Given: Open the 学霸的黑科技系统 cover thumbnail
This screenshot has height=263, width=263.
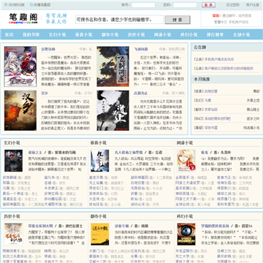Looking at the screenshot, I should click(x=186, y=235).
